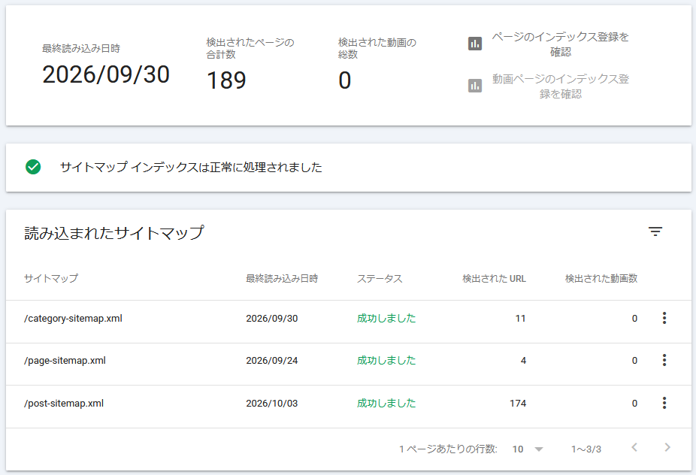Click the 検出されたページの合計数 label
This screenshot has width=696, height=475.
click(x=250, y=48)
